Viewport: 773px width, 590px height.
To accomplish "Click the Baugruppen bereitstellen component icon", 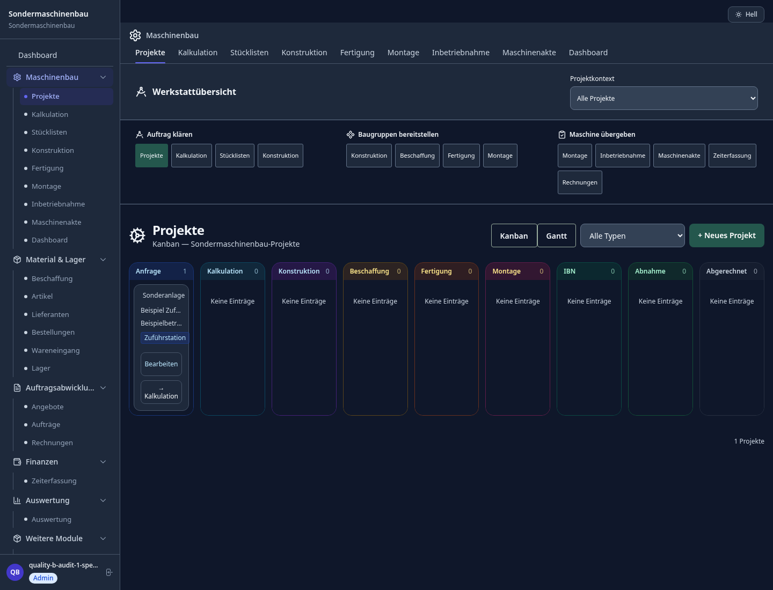I will click(351, 135).
